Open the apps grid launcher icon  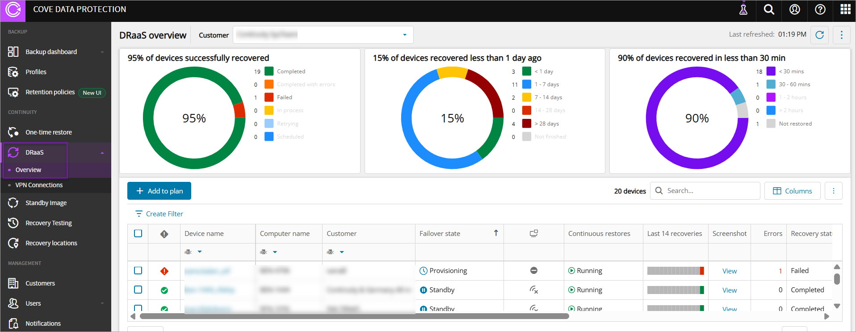(845, 9)
